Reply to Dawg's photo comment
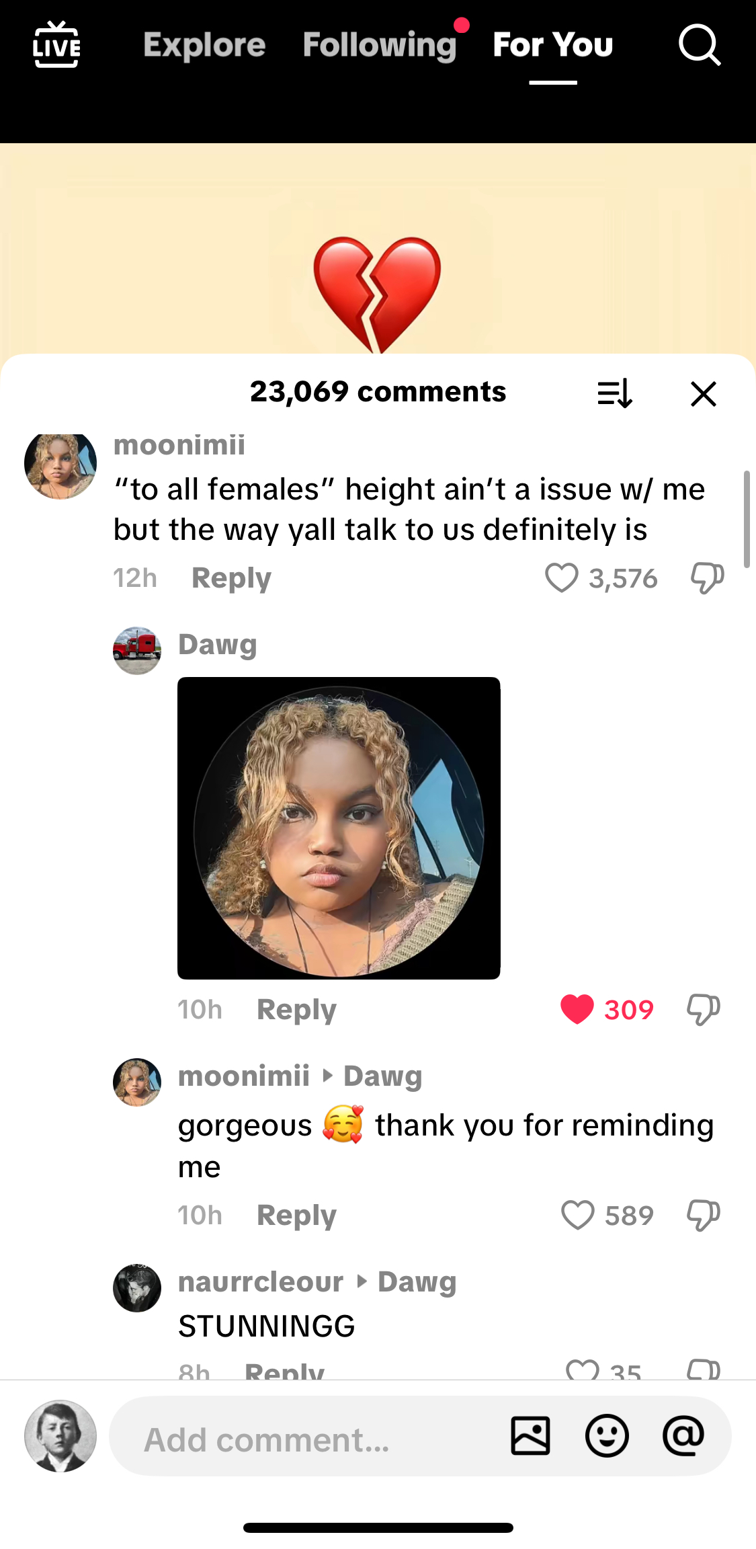This screenshot has height=1549, width=756. pos(296,1010)
